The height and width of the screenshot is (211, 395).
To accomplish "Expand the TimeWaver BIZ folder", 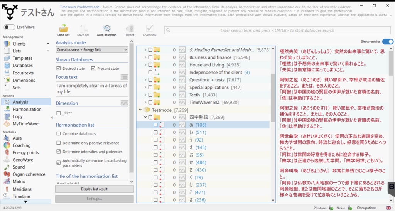I will click(145, 103).
